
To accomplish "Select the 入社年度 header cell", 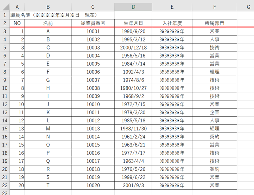I will [x=172, y=23].
